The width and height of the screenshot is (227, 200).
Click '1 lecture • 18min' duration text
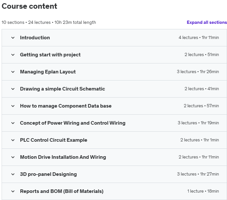click(203, 191)
